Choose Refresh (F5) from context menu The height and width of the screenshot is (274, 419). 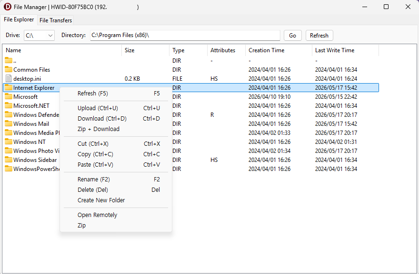[116, 94]
